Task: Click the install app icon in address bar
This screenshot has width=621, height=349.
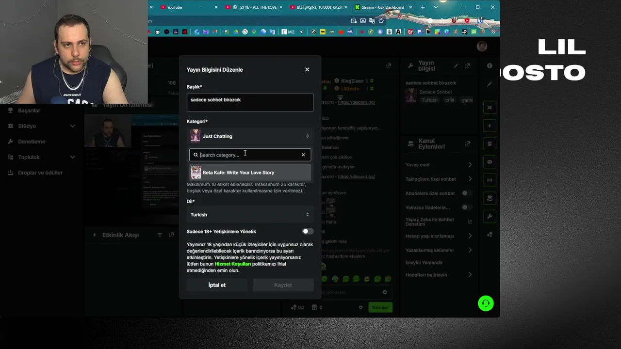Action: coord(363,21)
